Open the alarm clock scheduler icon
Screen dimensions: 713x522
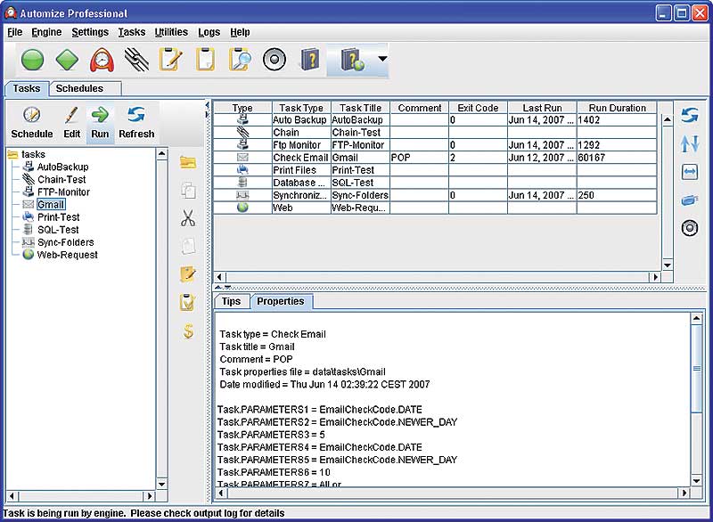pos(102,60)
